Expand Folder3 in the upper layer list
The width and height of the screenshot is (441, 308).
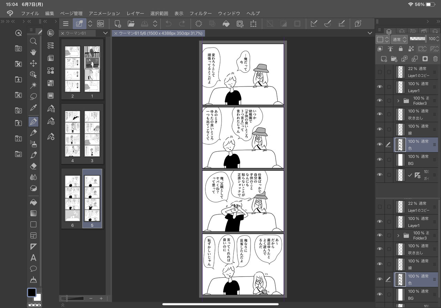(x=398, y=101)
